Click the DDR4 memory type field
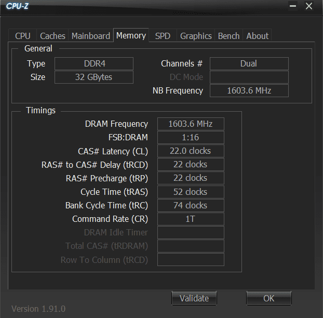 tap(94, 63)
